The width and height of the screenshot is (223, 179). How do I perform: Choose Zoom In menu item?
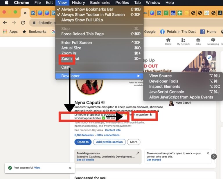coord(99,53)
